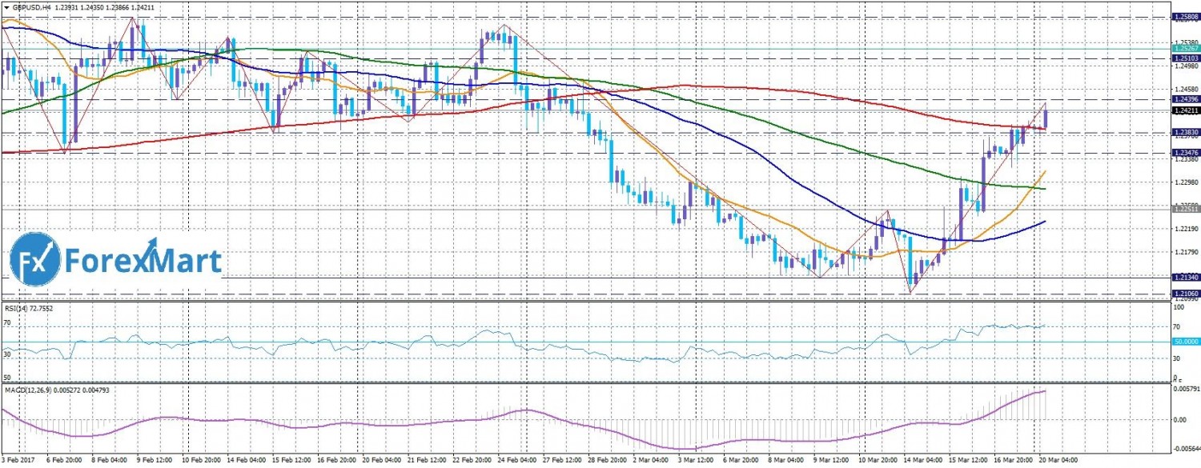This screenshot has height=468, width=1201.
Task: Click the 1.25267 cyan price level tag
Action: pyautogui.click(x=1184, y=49)
